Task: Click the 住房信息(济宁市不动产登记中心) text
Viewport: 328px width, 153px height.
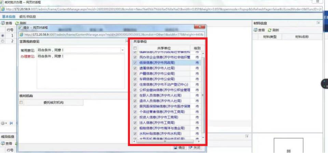Action: 164,84
